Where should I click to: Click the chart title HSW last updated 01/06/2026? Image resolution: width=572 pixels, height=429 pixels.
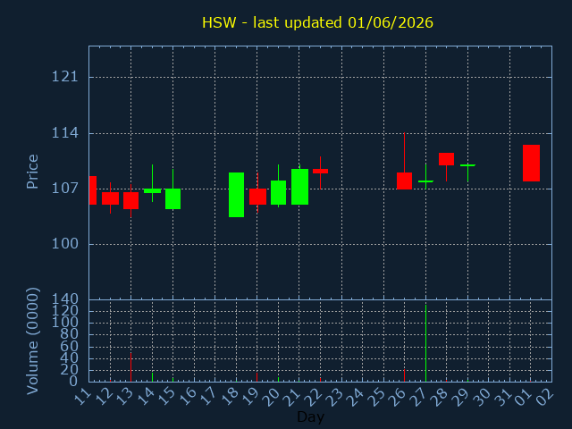point(318,22)
